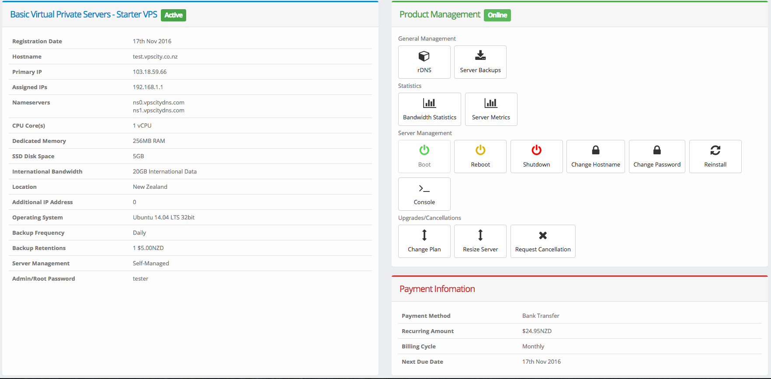Click the Payment Infomation heading
Viewport: 771px width, 379px height.
coord(437,289)
